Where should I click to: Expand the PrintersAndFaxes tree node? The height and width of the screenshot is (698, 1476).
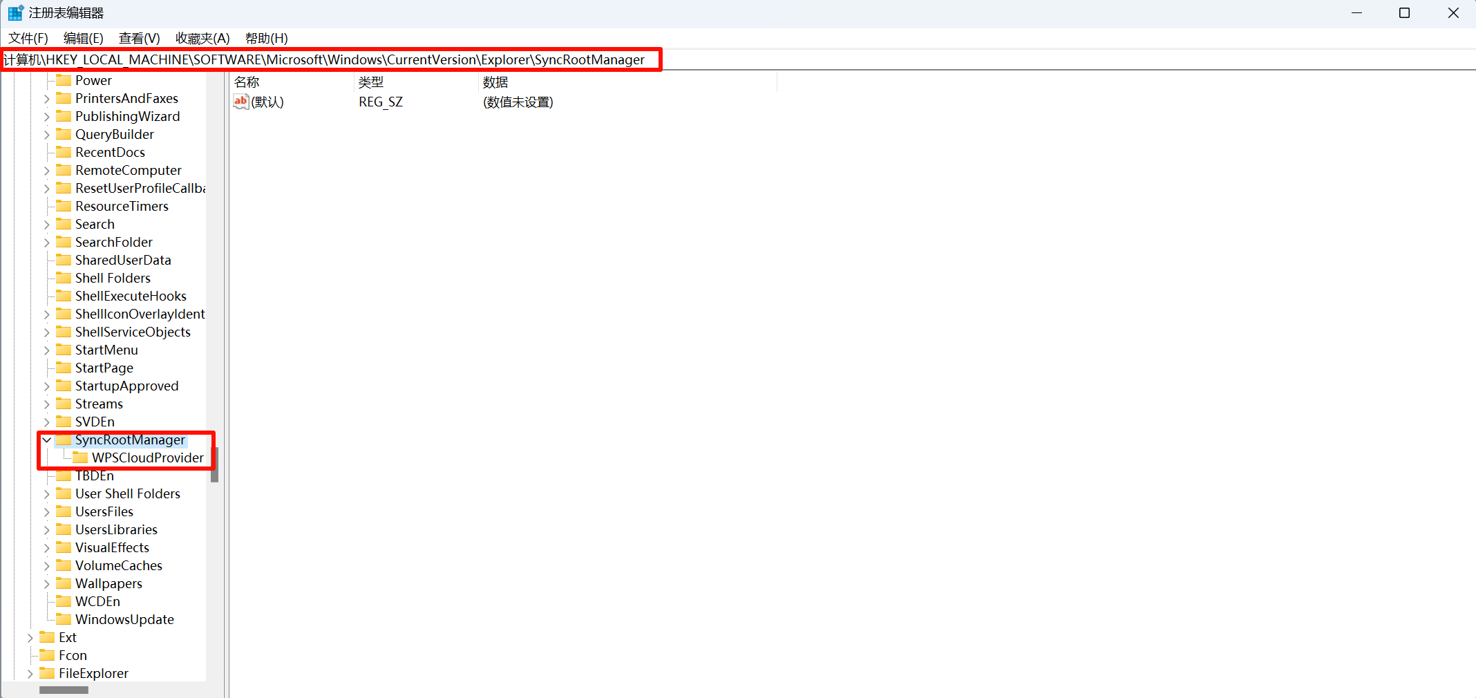pos(46,99)
